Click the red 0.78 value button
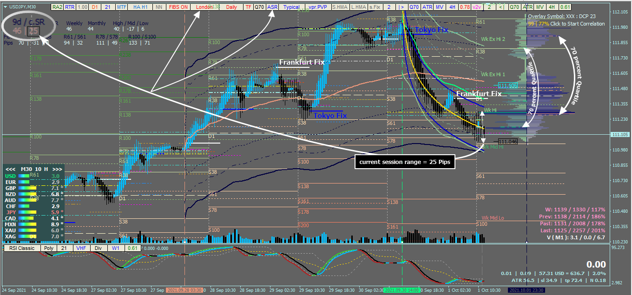632x295 pixels. [x=464, y=7]
